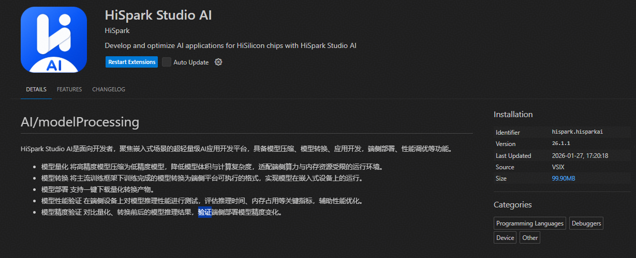Choose the Device category tag
The height and width of the screenshot is (258, 636).
505,237
